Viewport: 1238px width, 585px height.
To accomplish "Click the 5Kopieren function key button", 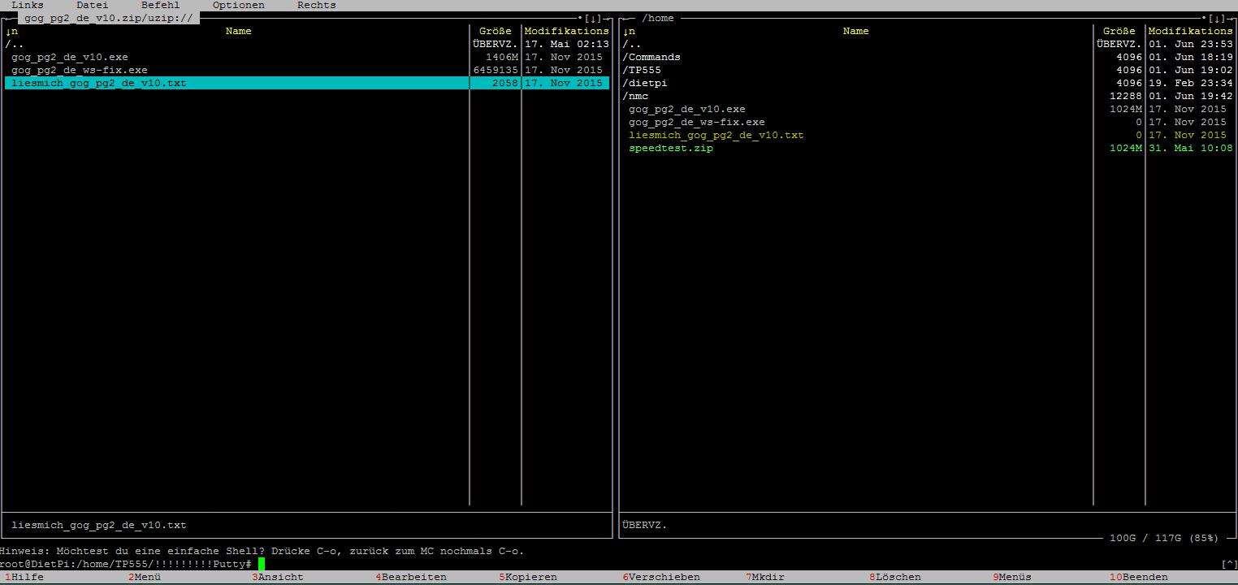I will [x=528, y=577].
